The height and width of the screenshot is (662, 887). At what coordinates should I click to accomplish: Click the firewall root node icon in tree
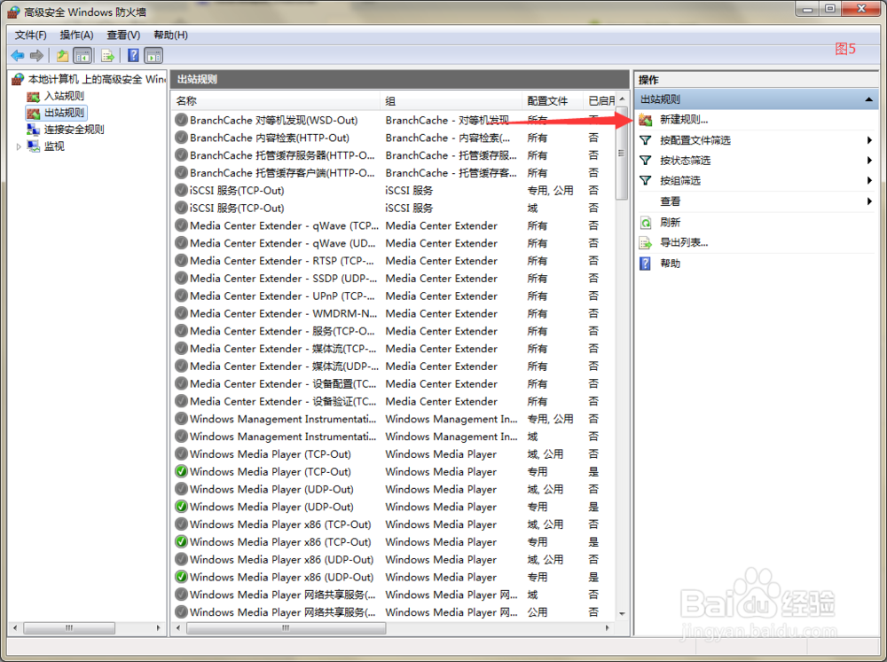pyautogui.click(x=18, y=79)
